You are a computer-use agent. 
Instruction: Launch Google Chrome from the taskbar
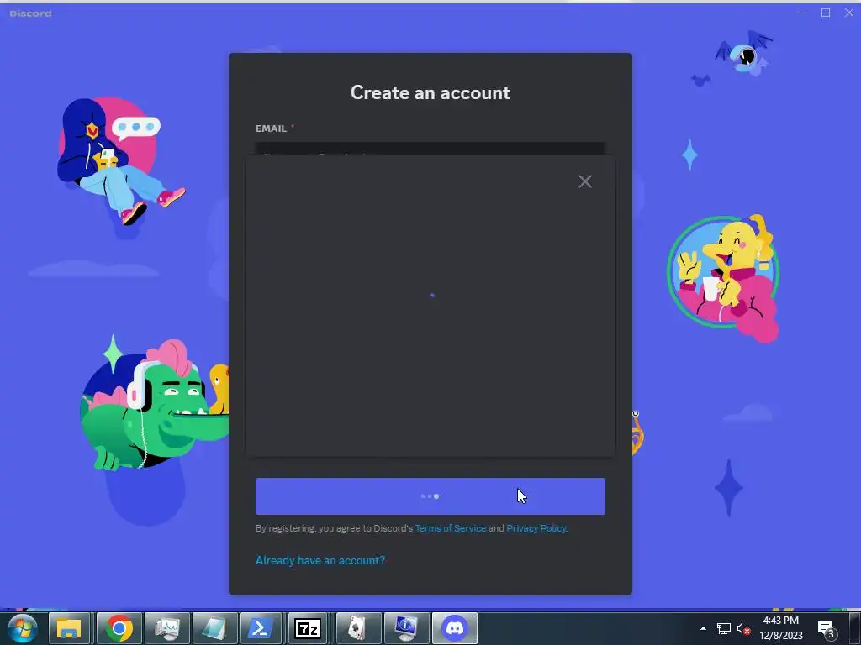119,628
